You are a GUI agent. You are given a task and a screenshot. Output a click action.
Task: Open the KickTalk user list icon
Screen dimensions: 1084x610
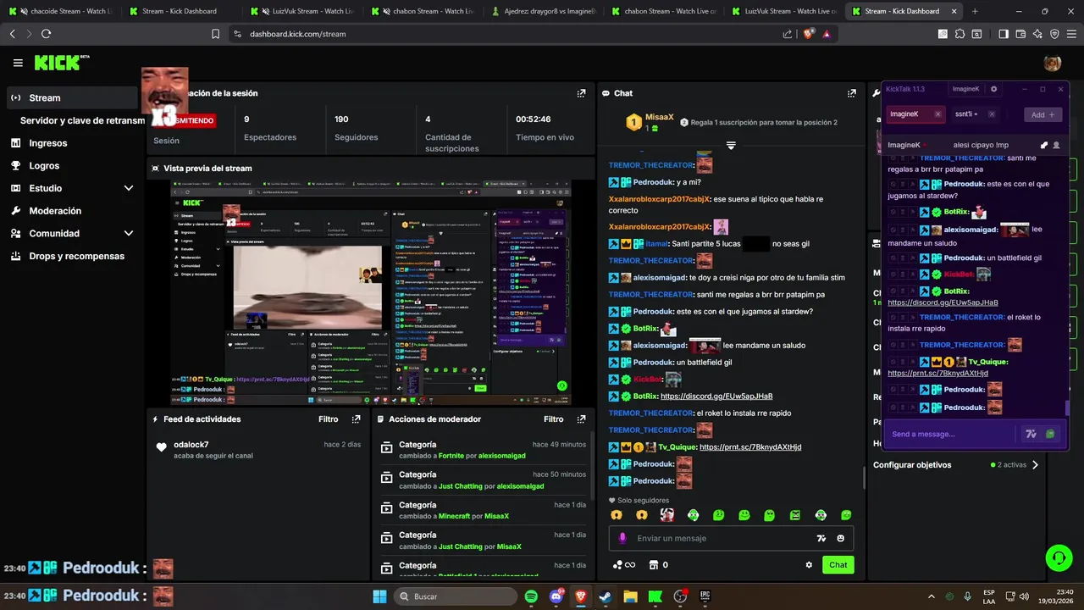(1056, 145)
